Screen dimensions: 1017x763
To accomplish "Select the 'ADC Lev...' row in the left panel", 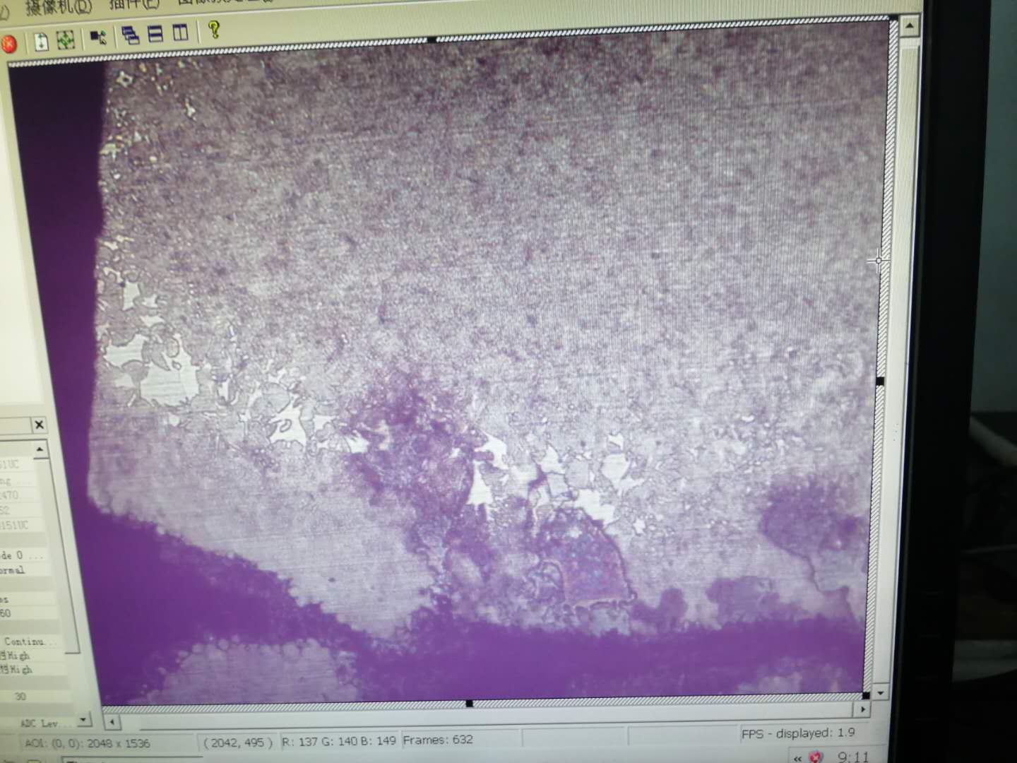I will pos(38,723).
